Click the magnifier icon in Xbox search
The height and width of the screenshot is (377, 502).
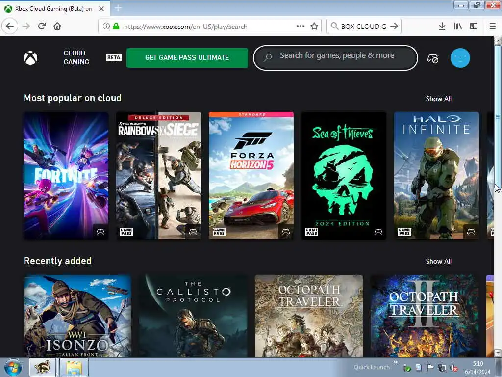(268, 57)
